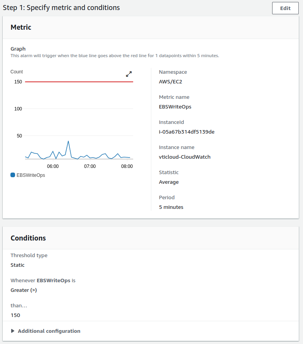Click the EBSWriteOps legend label
The height and width of the screenshot is (344, 303).
point(31,175)
